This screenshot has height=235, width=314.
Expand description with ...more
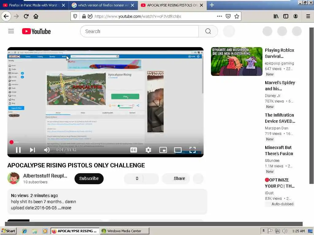pos(64,208)
